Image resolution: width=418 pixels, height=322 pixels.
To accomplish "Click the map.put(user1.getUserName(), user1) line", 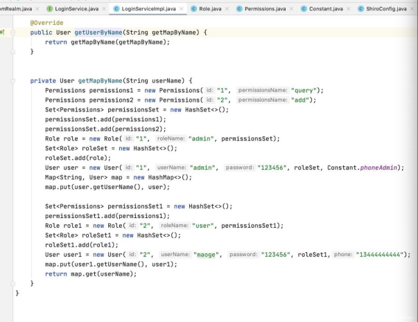I will [111, 265].
